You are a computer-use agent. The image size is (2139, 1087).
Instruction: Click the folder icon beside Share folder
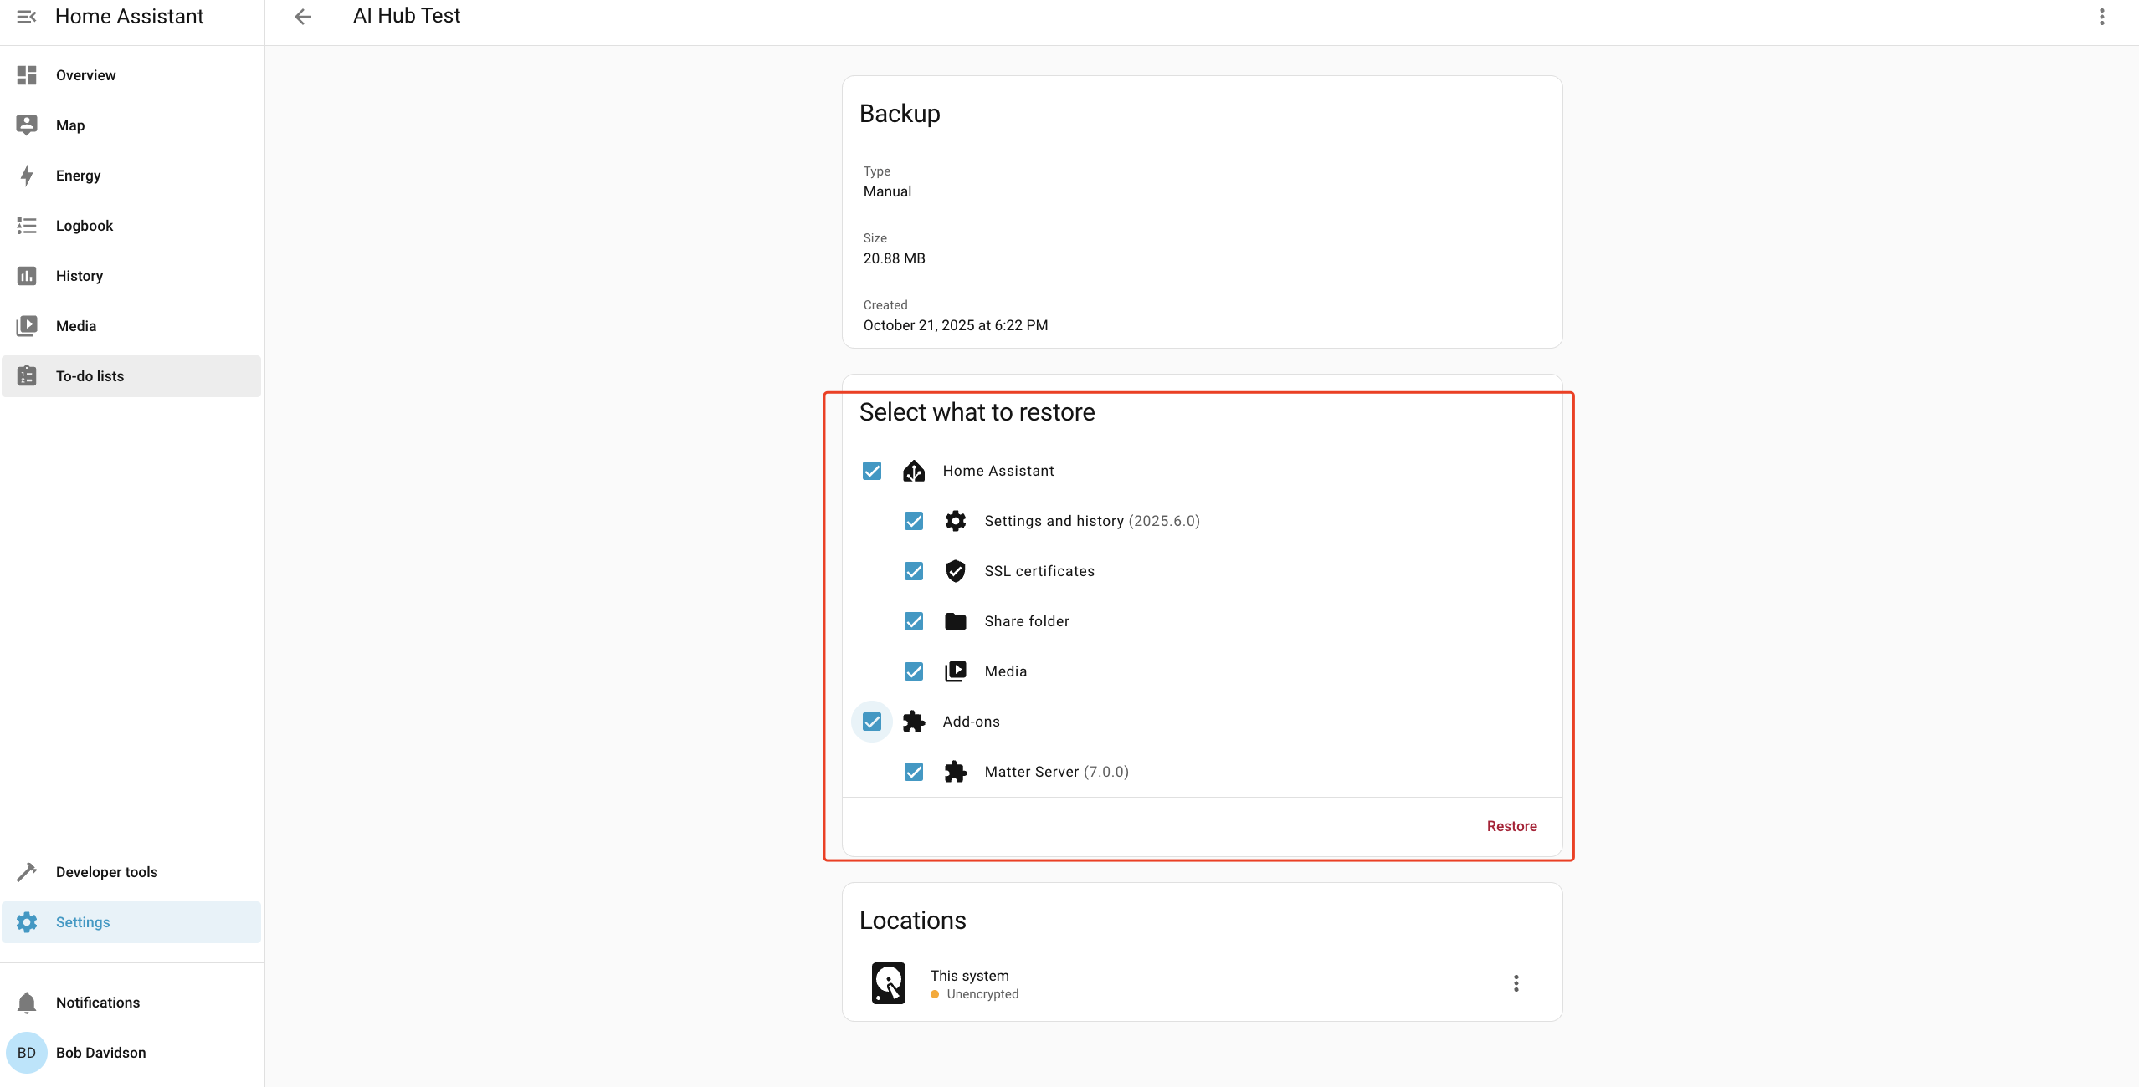pos(956,621)
